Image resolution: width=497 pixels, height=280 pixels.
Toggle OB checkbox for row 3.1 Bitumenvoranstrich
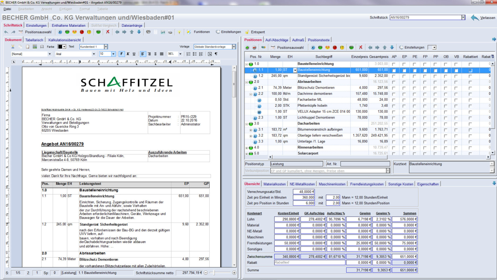[446, 130]
